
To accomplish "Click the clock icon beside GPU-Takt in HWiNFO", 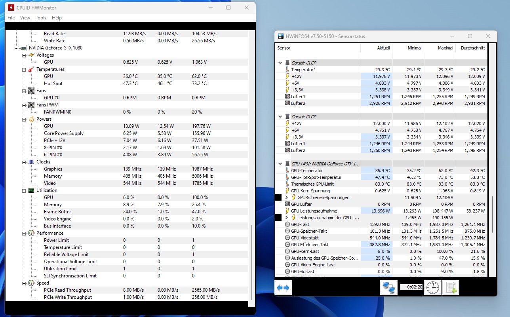I will pyautogui.click(x=287, y=224).
